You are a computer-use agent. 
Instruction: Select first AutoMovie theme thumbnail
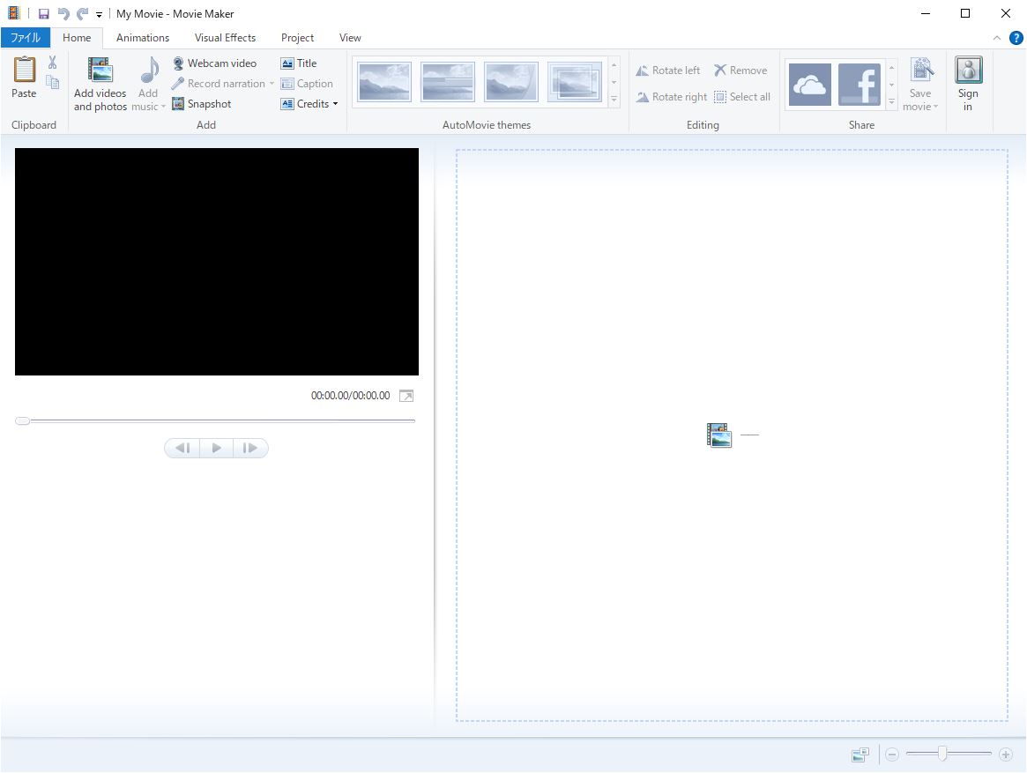point(385,82)
